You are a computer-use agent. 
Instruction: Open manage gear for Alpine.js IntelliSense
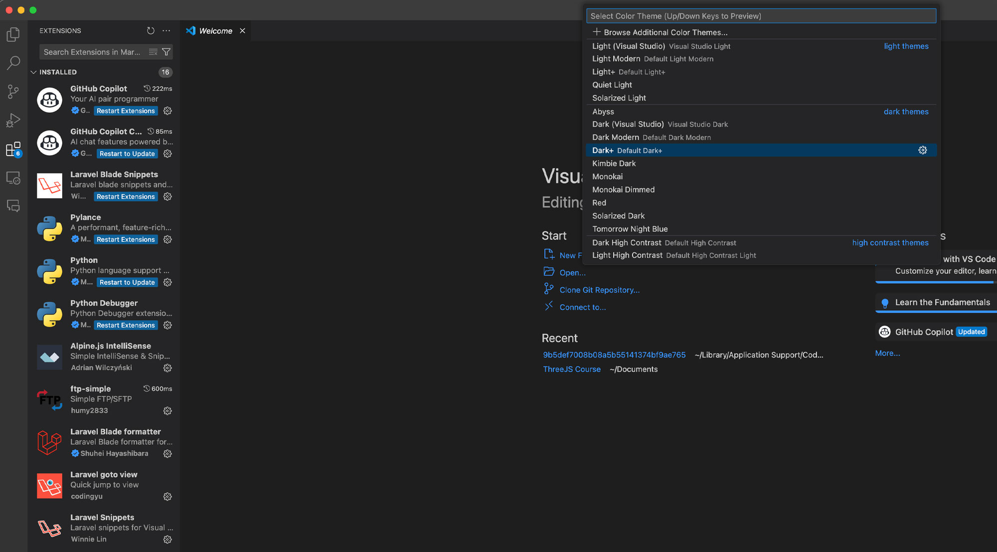[x=167, y=368]
